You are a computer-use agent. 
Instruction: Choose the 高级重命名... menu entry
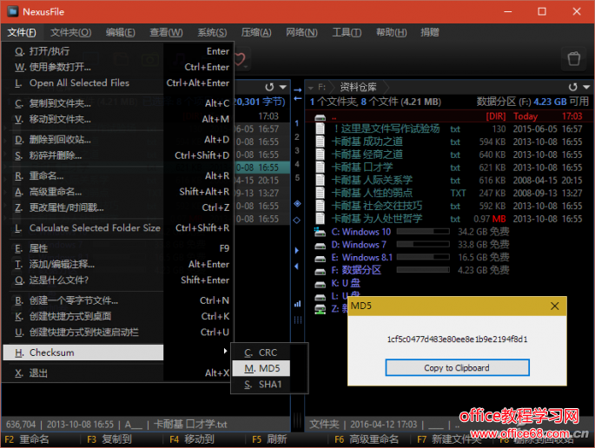pos(118,192)
